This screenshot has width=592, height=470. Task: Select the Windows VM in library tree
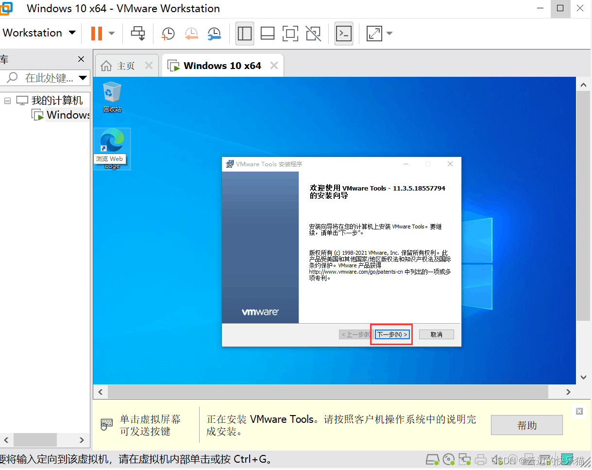[x=68, y=115]
